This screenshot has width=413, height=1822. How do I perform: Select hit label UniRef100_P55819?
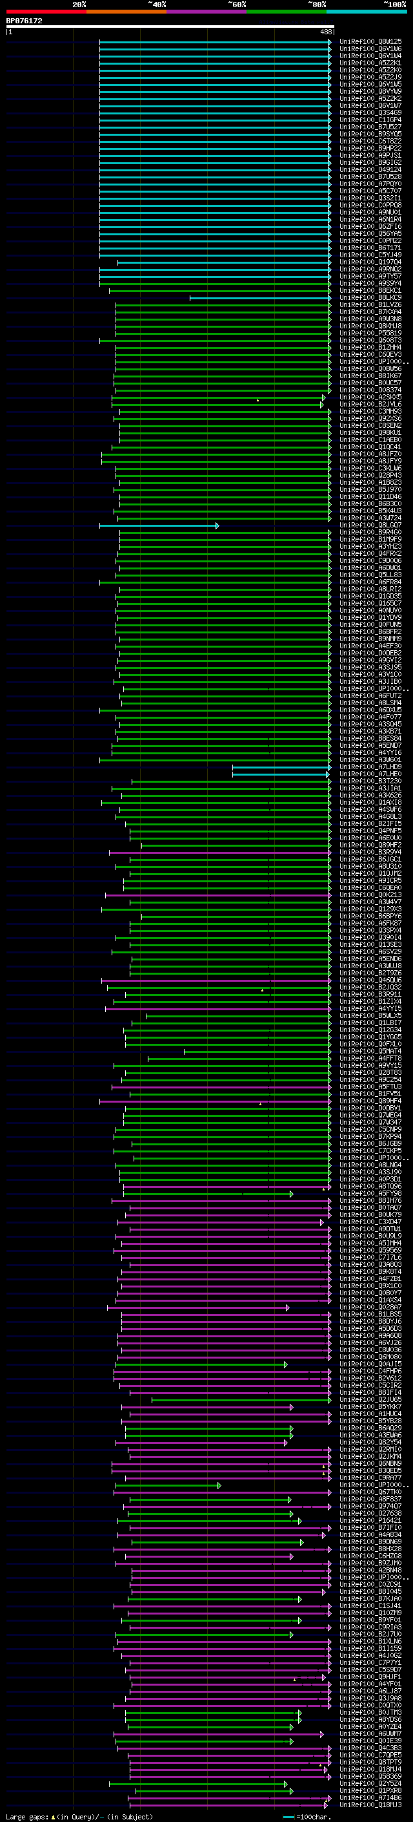point(370,333)
